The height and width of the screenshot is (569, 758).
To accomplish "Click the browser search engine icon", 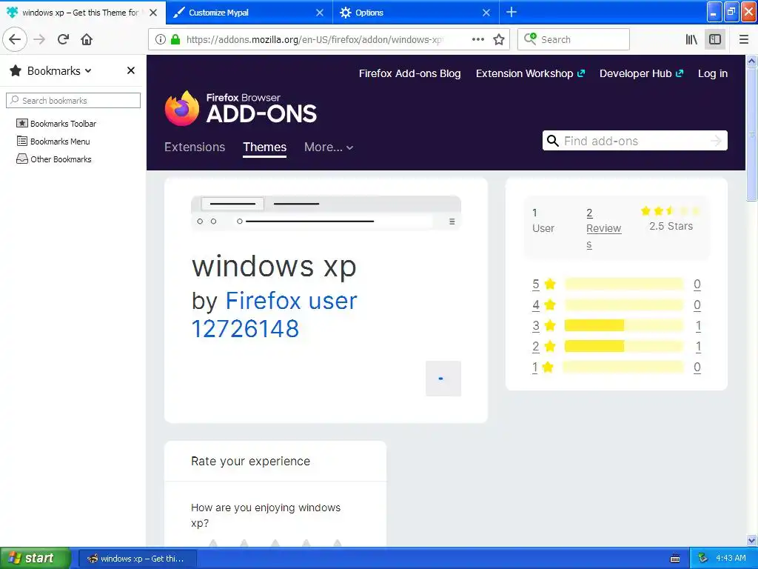I will point(530,39).
